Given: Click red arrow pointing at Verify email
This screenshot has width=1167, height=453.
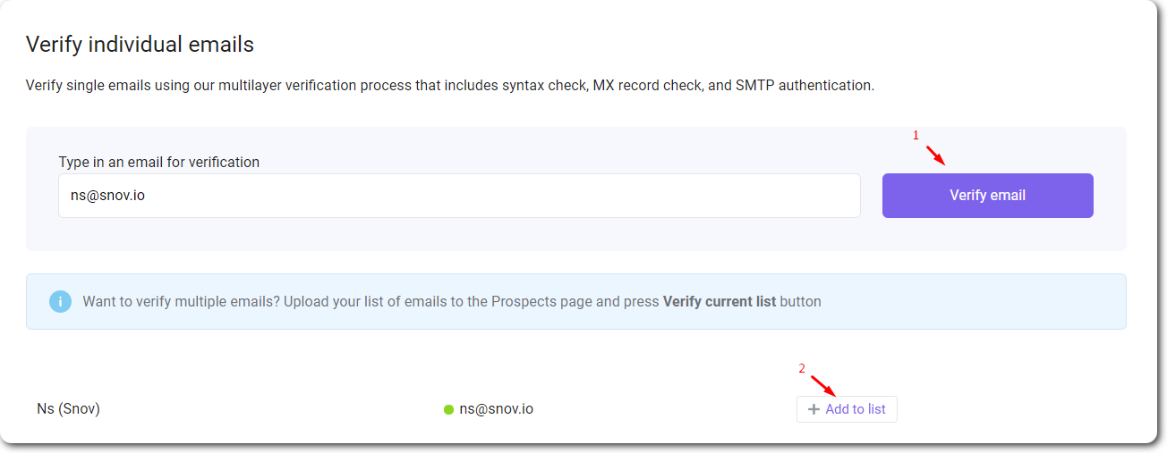Looking at the screenshot, I should 934,155.
